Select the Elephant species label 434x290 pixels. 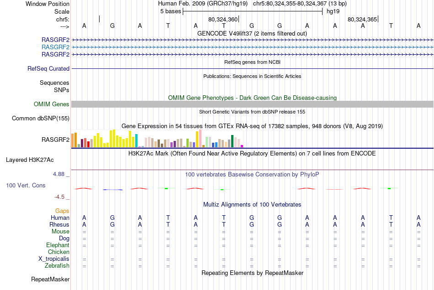click(x=58, y=245)
